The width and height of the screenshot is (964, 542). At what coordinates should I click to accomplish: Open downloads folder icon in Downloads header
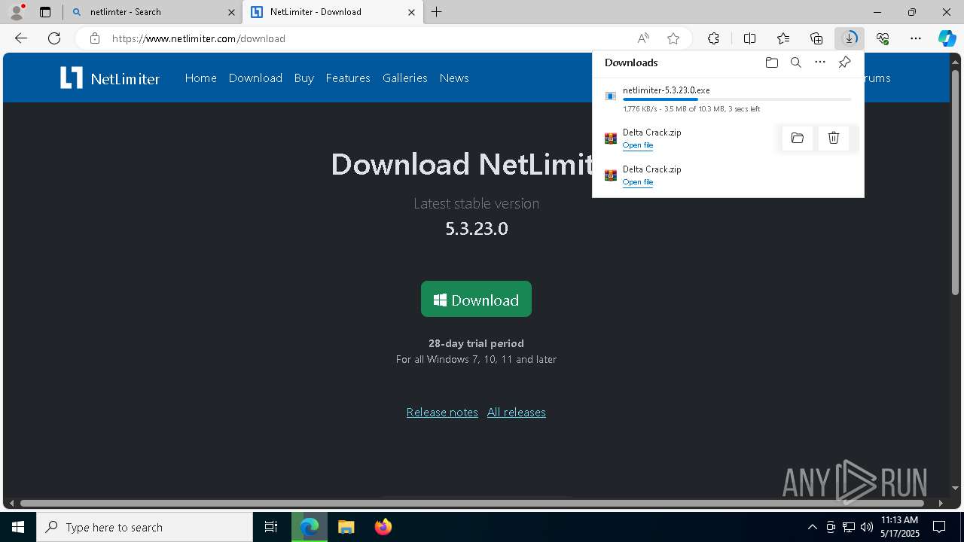[x=771, y=62]
